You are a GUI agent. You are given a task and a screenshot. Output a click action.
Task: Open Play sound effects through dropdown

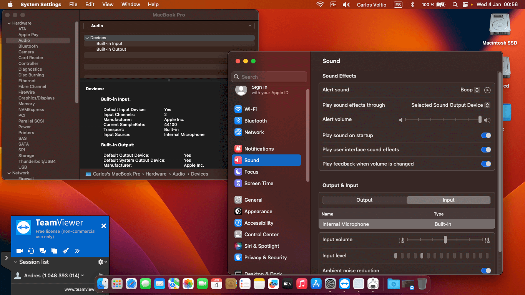click(450, 105)
